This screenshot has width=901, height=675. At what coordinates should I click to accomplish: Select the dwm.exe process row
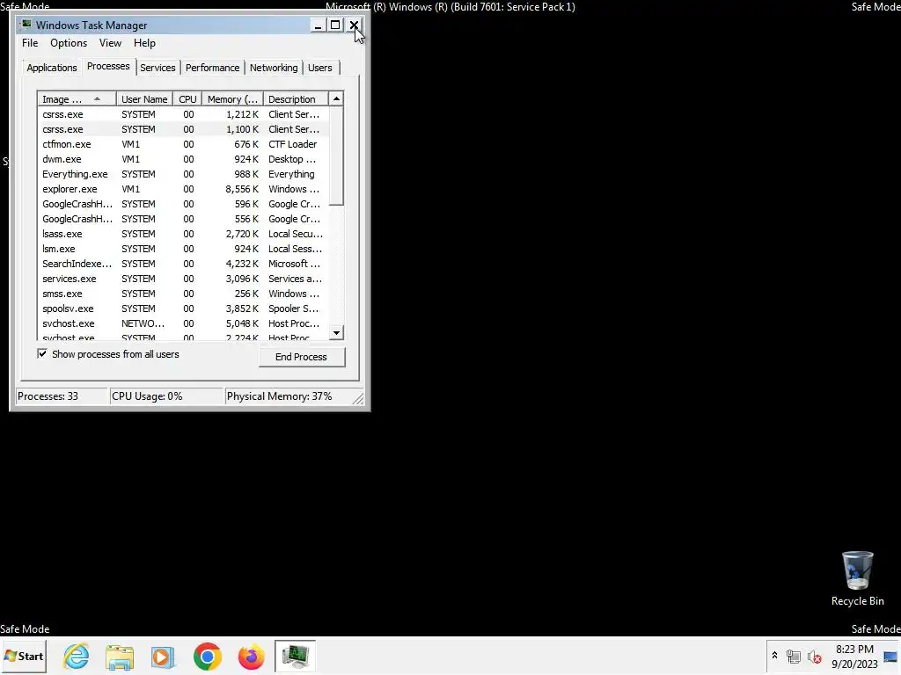point(183,159)
